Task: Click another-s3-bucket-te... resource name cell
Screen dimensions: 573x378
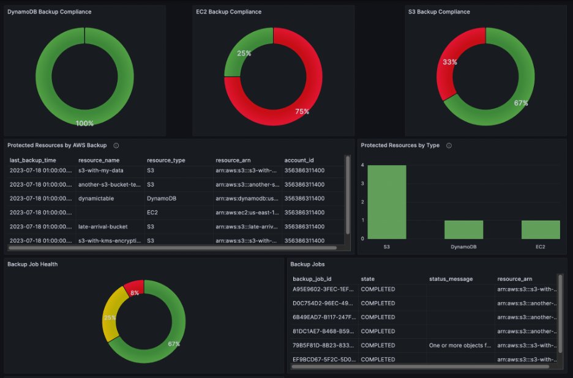Action: (110, 185)
